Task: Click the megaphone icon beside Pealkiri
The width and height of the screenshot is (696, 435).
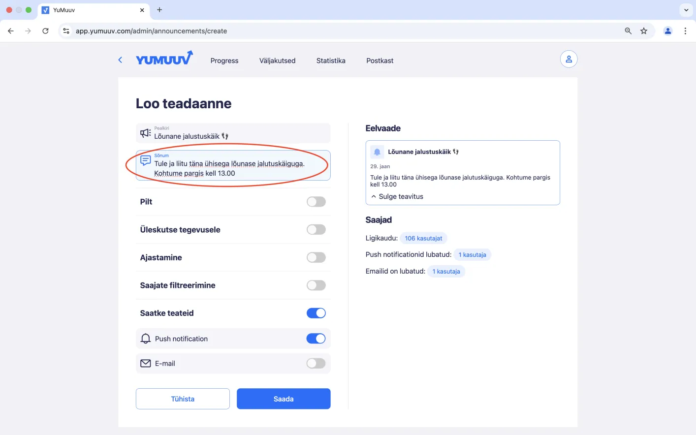Action: point(146,133)
